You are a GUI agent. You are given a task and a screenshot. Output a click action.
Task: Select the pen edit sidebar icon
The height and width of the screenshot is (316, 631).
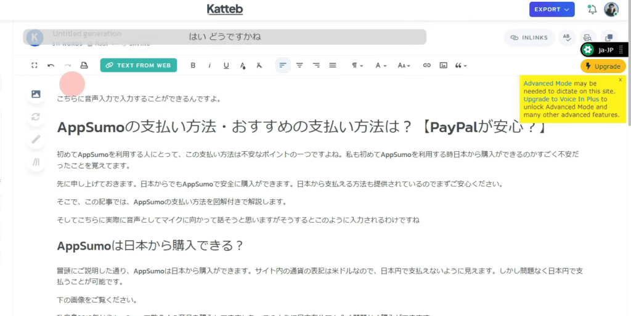point(36,140)
